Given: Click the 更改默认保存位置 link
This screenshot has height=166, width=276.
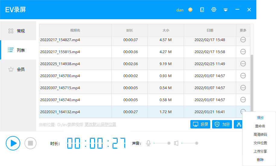Looking at the screenshot, I should pos(100,125).
